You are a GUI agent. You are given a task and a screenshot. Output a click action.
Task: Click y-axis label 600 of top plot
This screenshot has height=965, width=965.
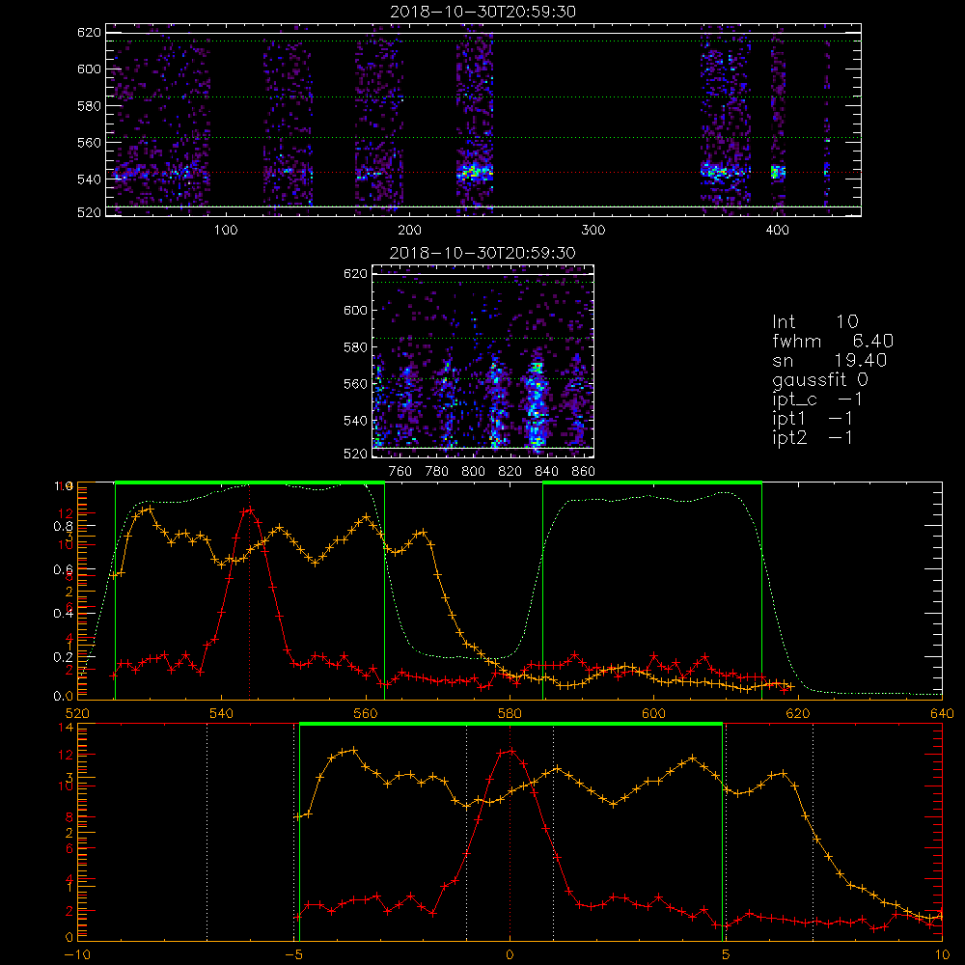pyautogui.click(x=89, y=69)
